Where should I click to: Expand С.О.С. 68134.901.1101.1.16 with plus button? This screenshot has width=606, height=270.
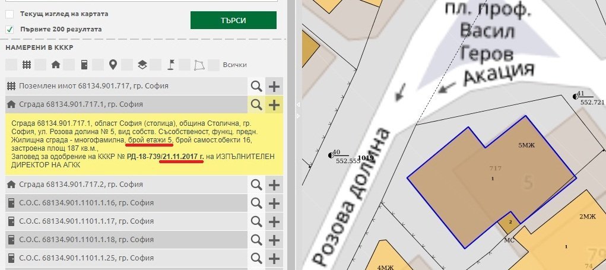(274, 203)
